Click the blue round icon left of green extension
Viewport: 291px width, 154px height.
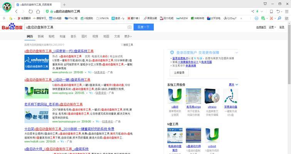[x=256, y=18]
